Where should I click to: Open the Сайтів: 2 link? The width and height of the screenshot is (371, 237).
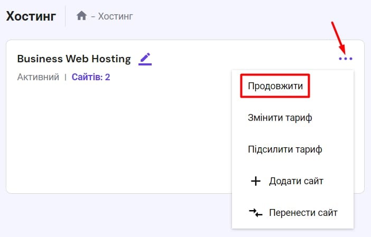coord(91,77)
